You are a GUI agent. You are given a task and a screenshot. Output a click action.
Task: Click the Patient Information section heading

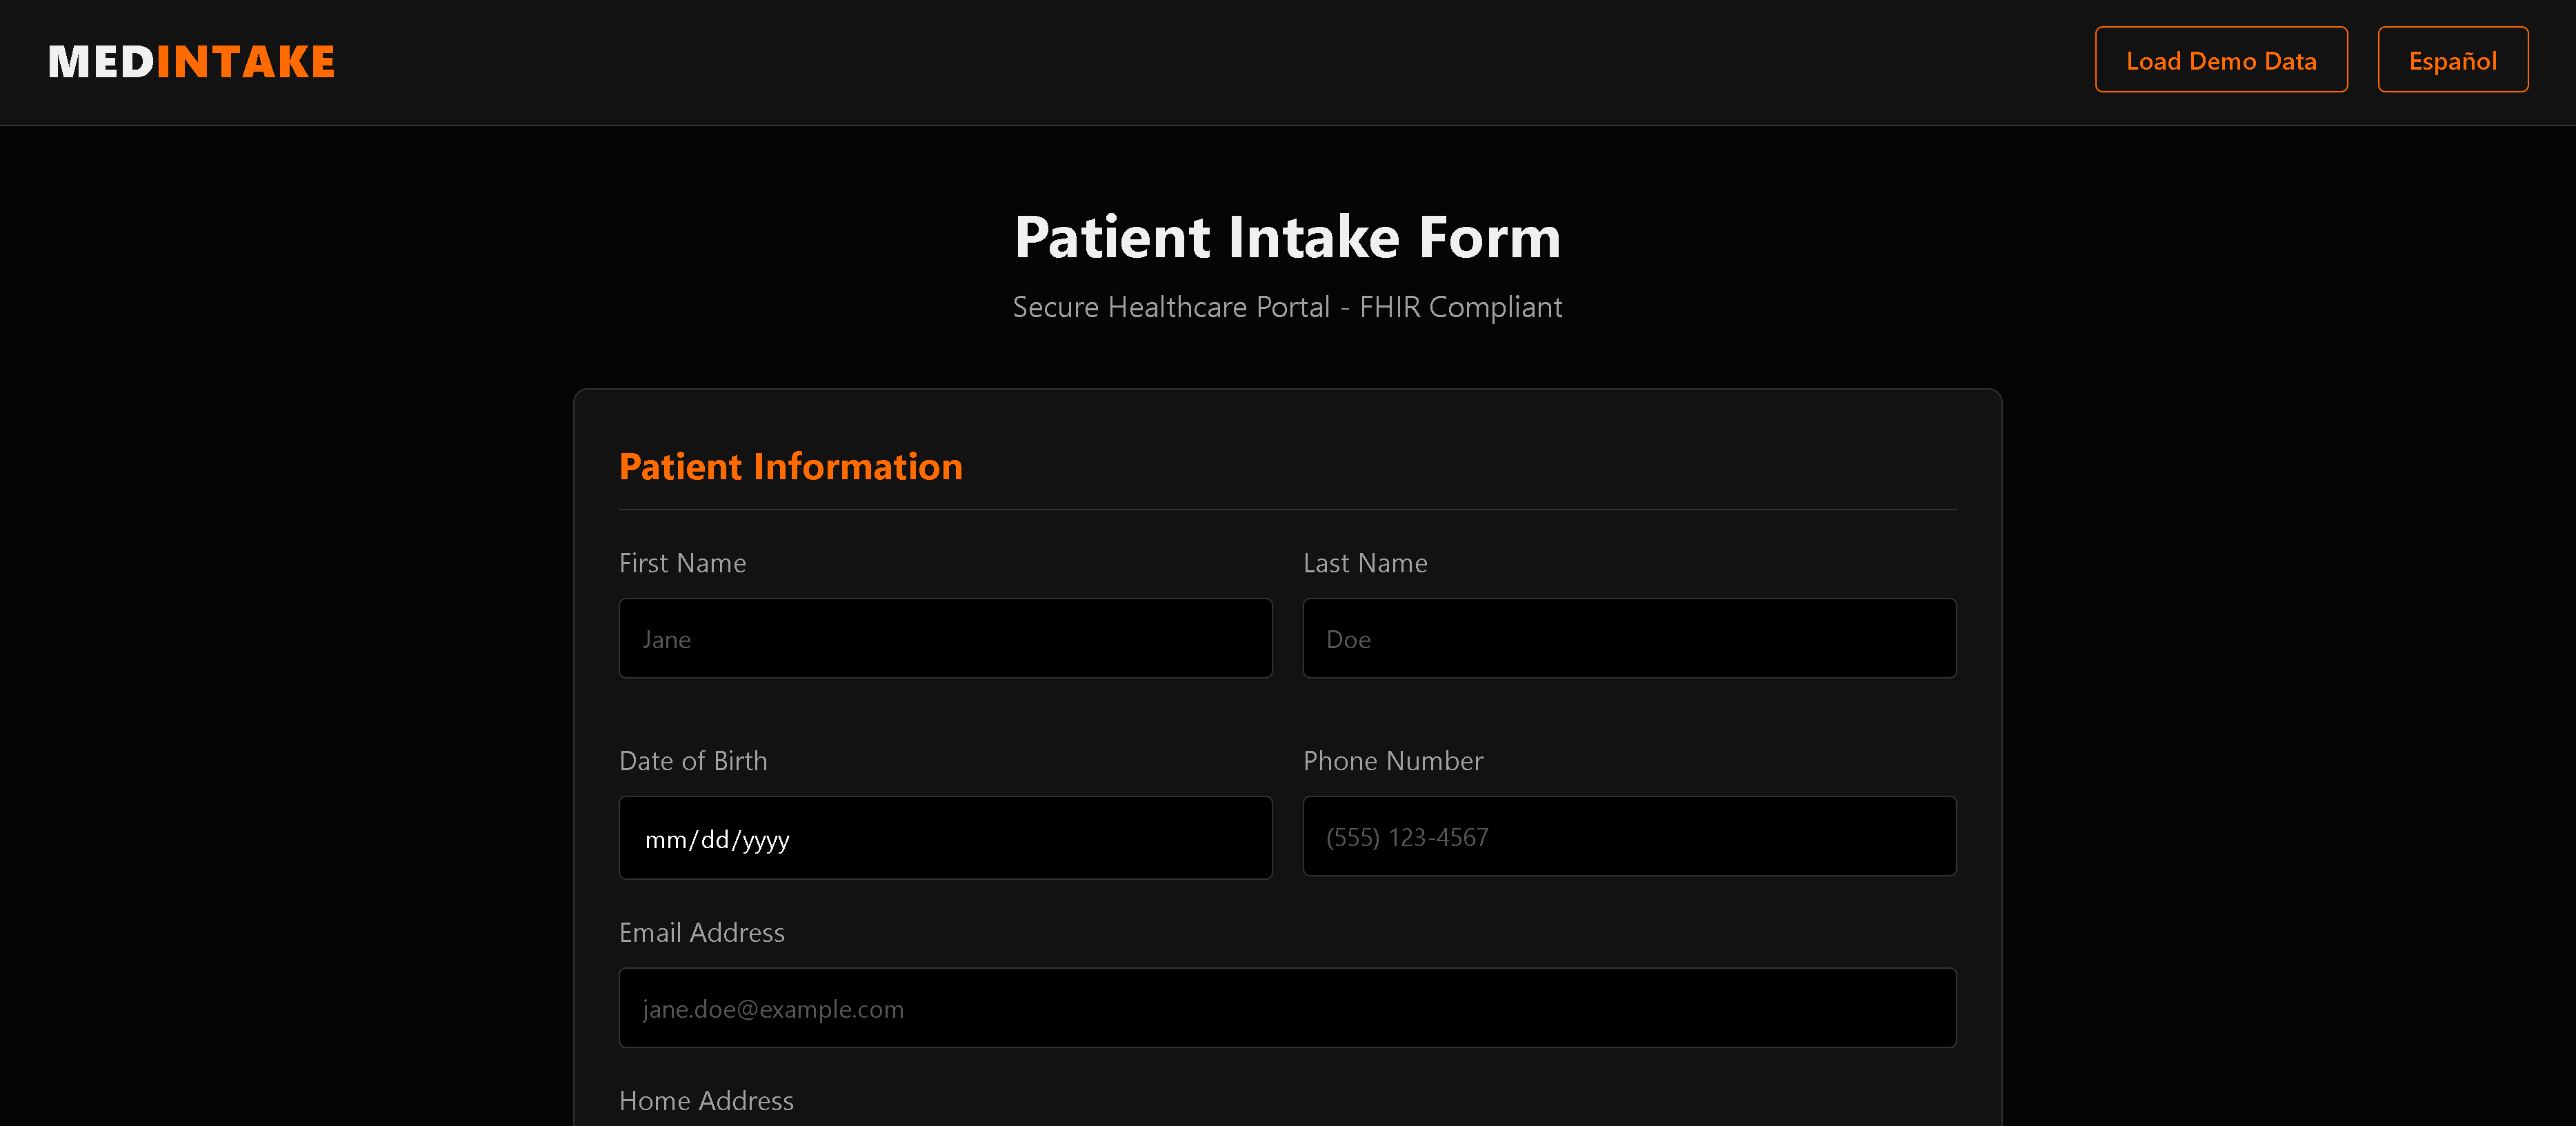point(791,465)
